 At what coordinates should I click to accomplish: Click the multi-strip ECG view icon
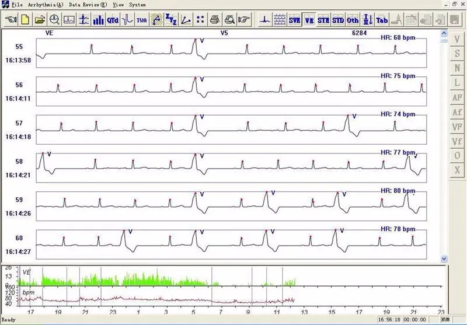coord(280,20)
